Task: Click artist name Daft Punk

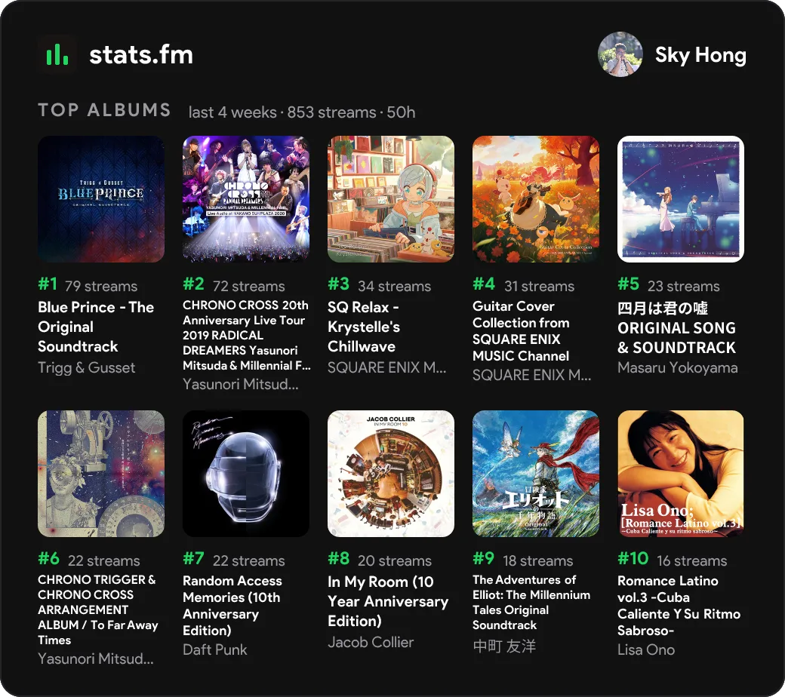Action: point(215,650)
